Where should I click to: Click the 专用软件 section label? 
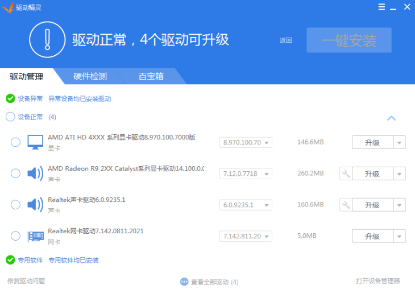[x=30, y=260]
